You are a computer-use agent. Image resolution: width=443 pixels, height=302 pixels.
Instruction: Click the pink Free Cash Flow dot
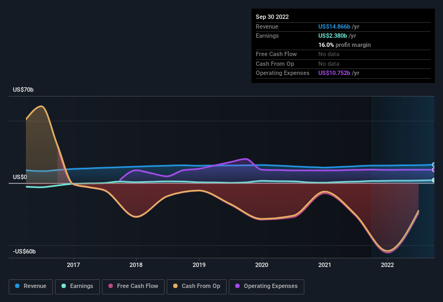coord(111,286)
